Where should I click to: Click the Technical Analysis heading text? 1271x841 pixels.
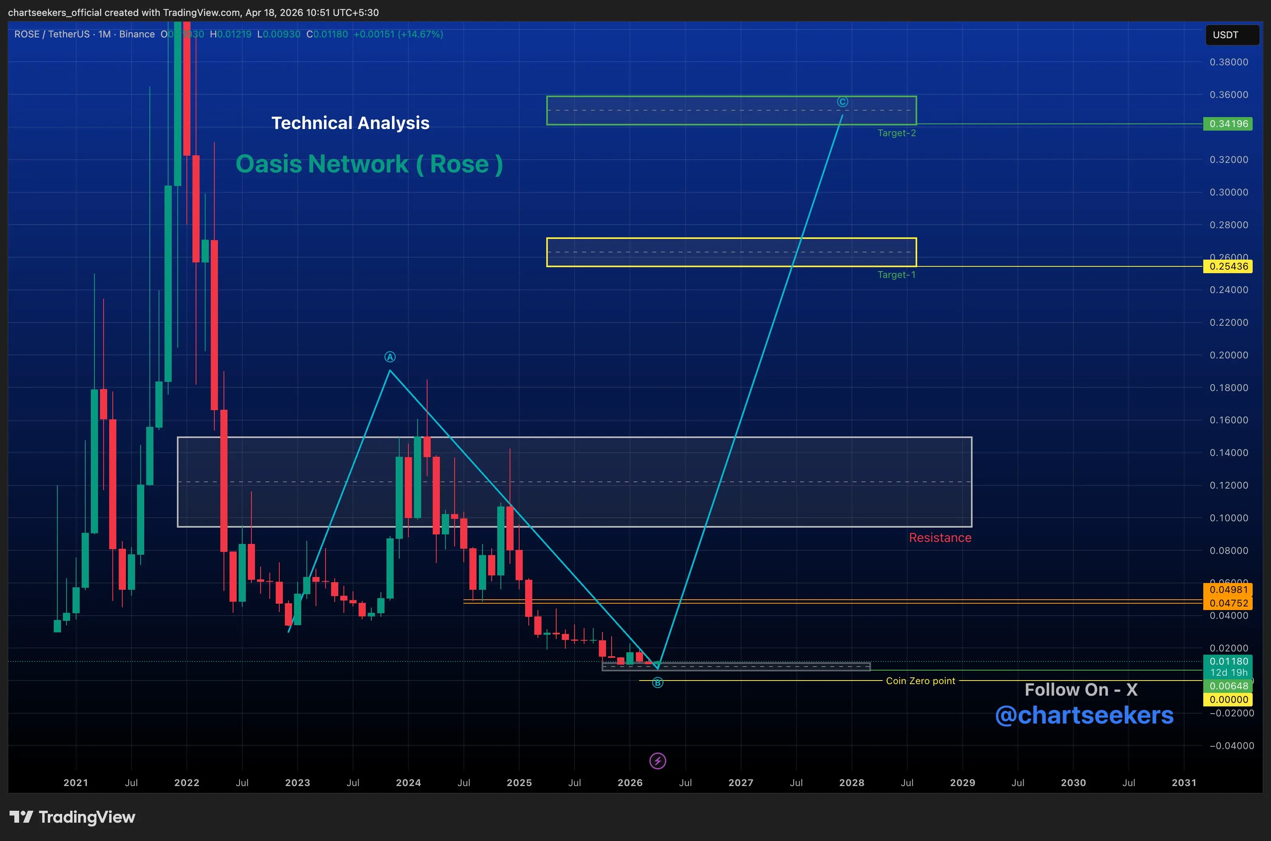(x=350, y=123)
